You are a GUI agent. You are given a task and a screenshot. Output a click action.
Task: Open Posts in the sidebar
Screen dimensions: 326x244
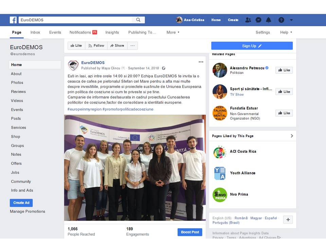pyautogui.click(x=16, y=119)
